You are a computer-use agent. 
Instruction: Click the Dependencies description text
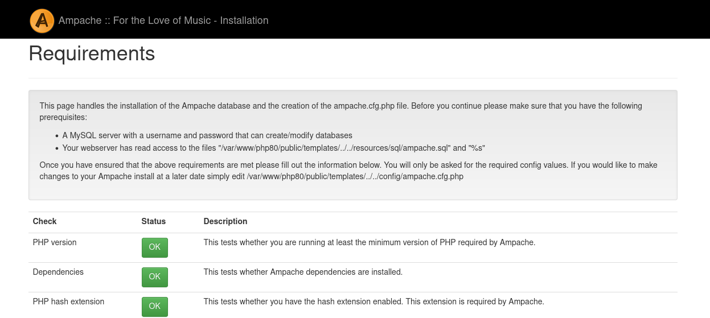click(x=303, y=272)
